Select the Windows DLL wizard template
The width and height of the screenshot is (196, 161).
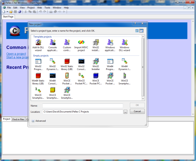[x=124, y=45]
